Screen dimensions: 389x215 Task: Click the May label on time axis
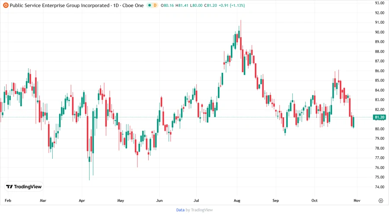[121, 200]
